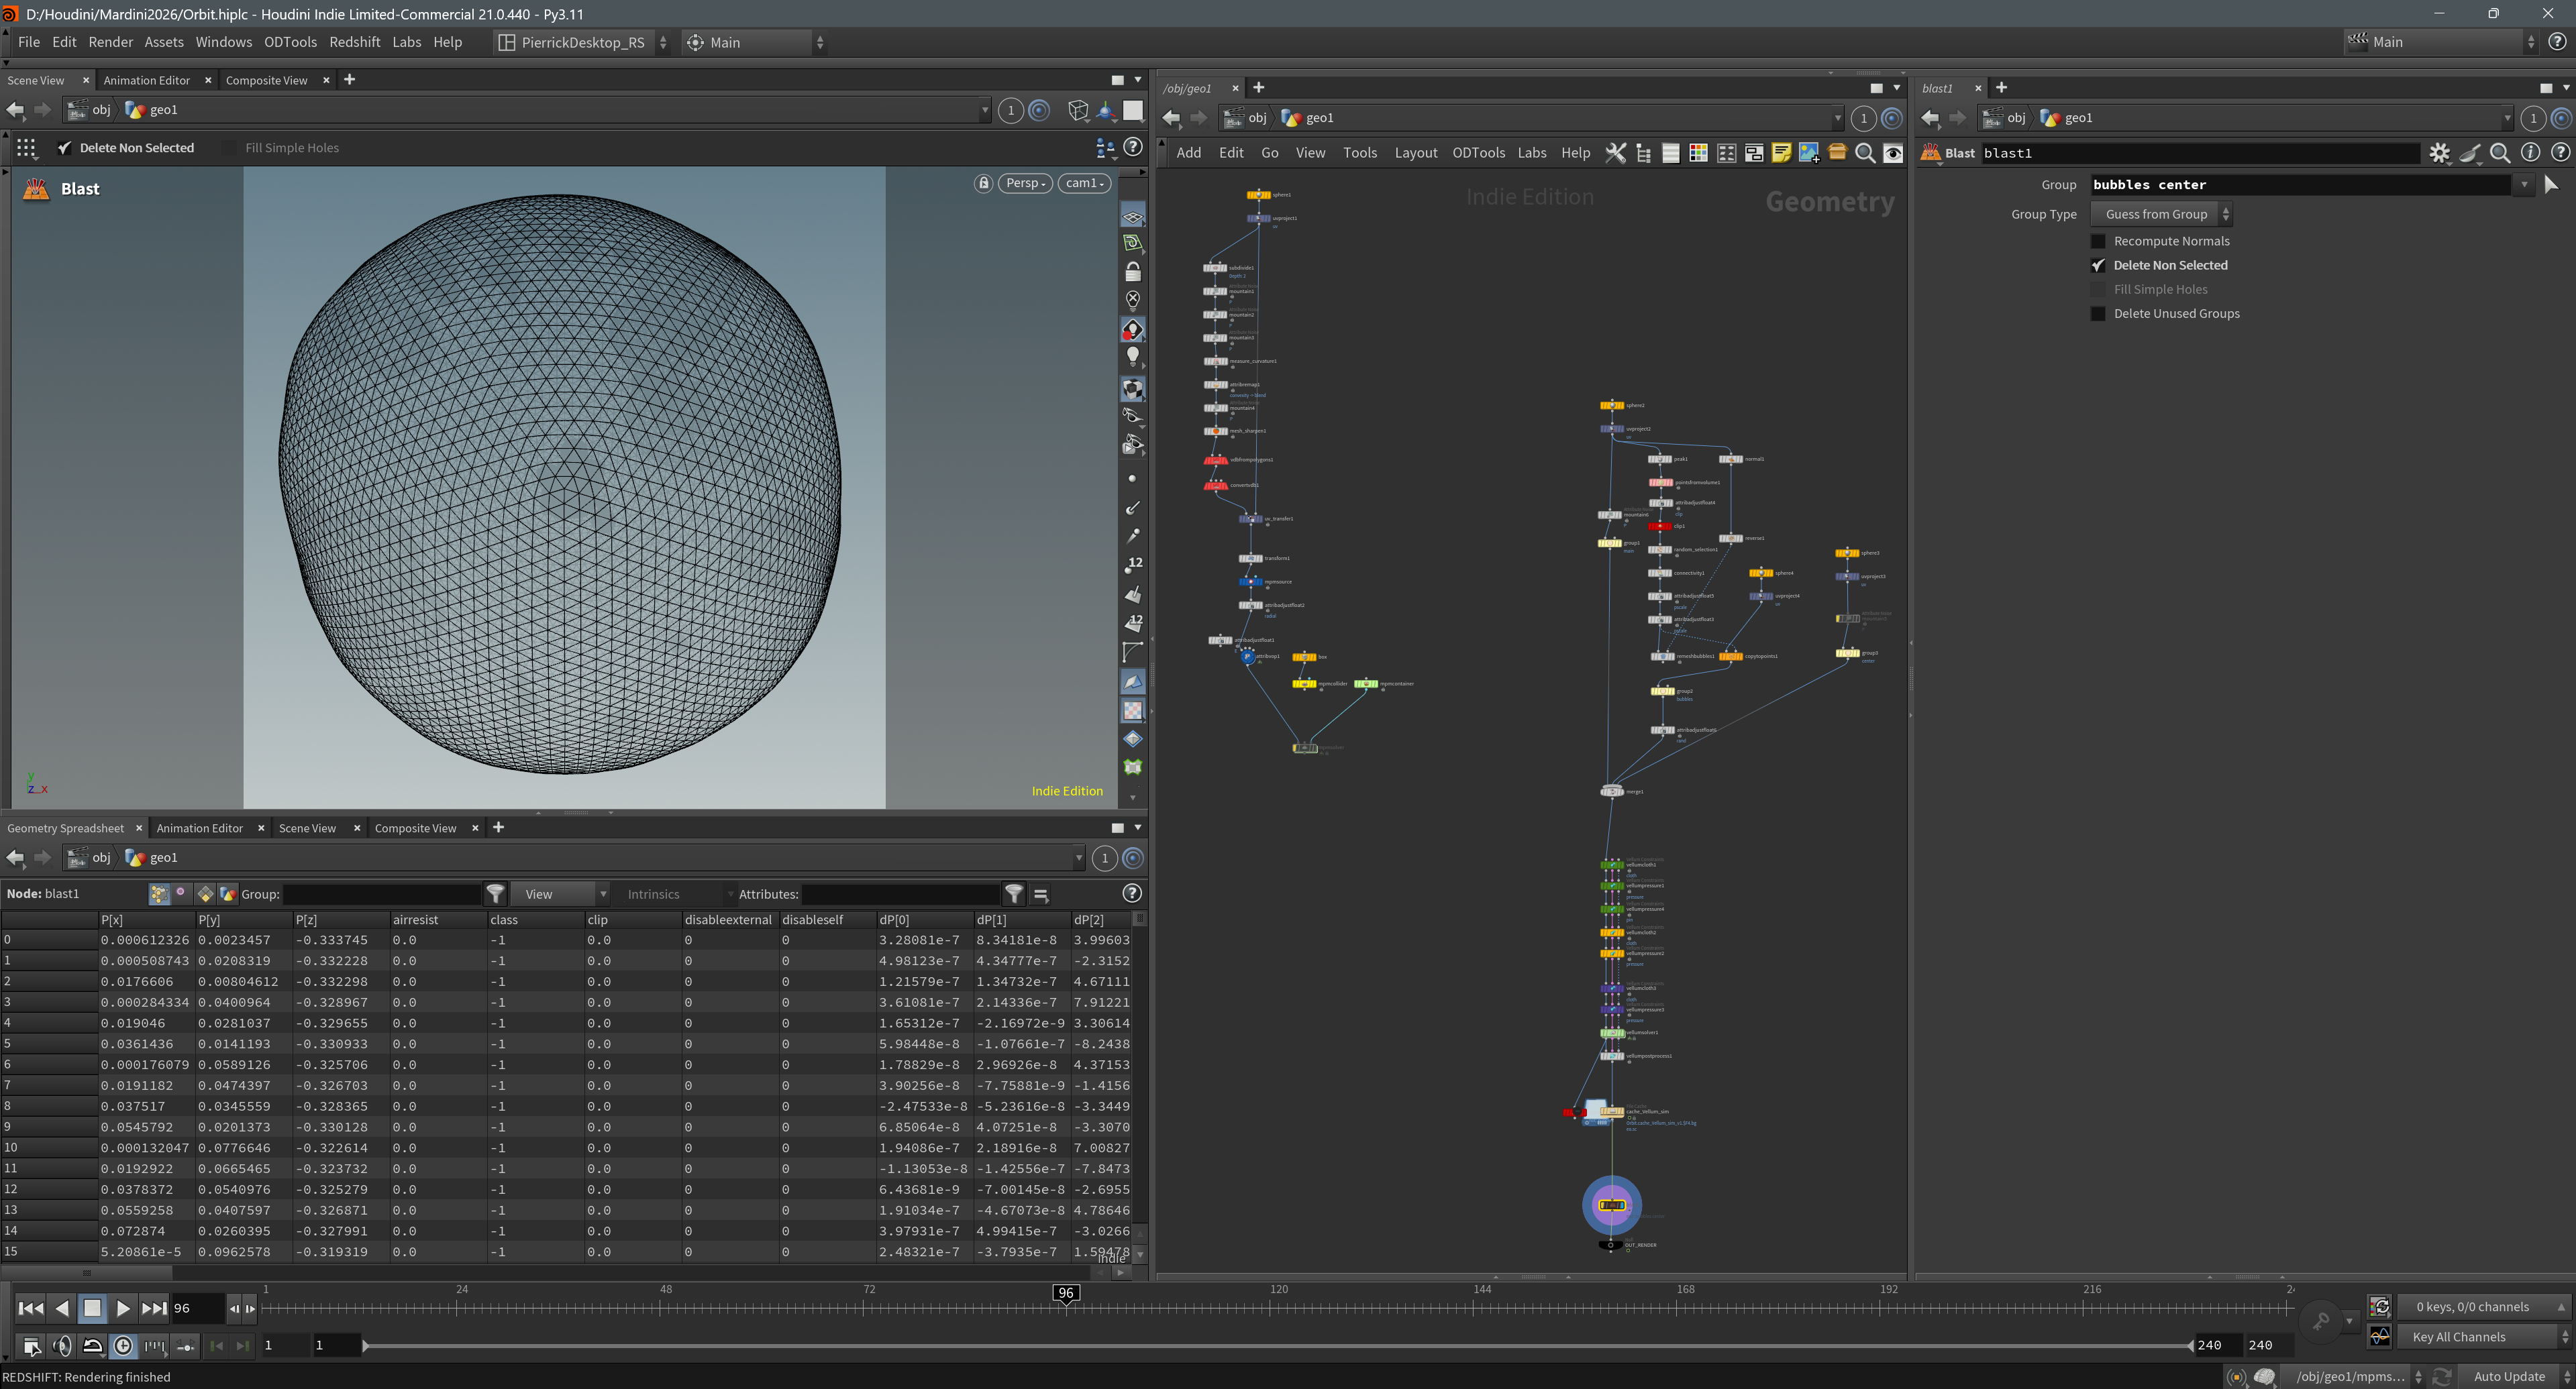Open the Blast tool viewport help icon

point(1133,147)
